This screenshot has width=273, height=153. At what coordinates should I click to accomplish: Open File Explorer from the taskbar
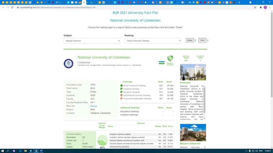pos(26,151)
